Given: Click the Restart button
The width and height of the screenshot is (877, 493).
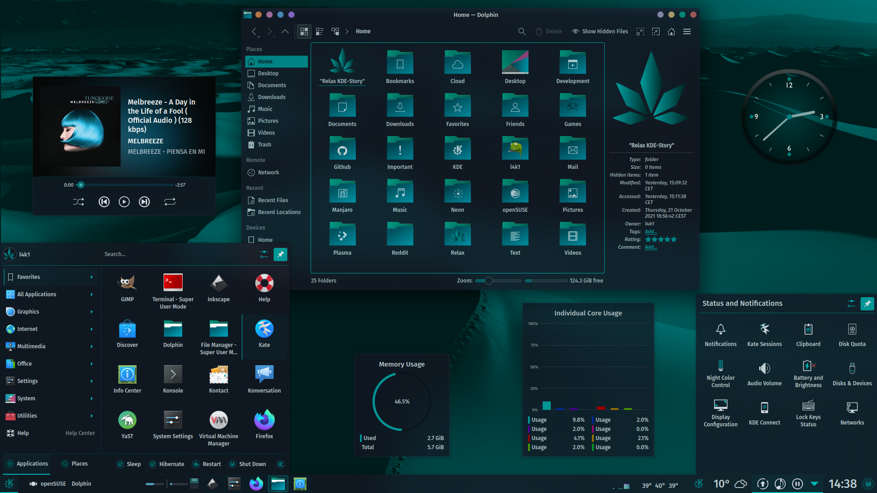Looking at the screenshot, I should (x=207, y=464).
